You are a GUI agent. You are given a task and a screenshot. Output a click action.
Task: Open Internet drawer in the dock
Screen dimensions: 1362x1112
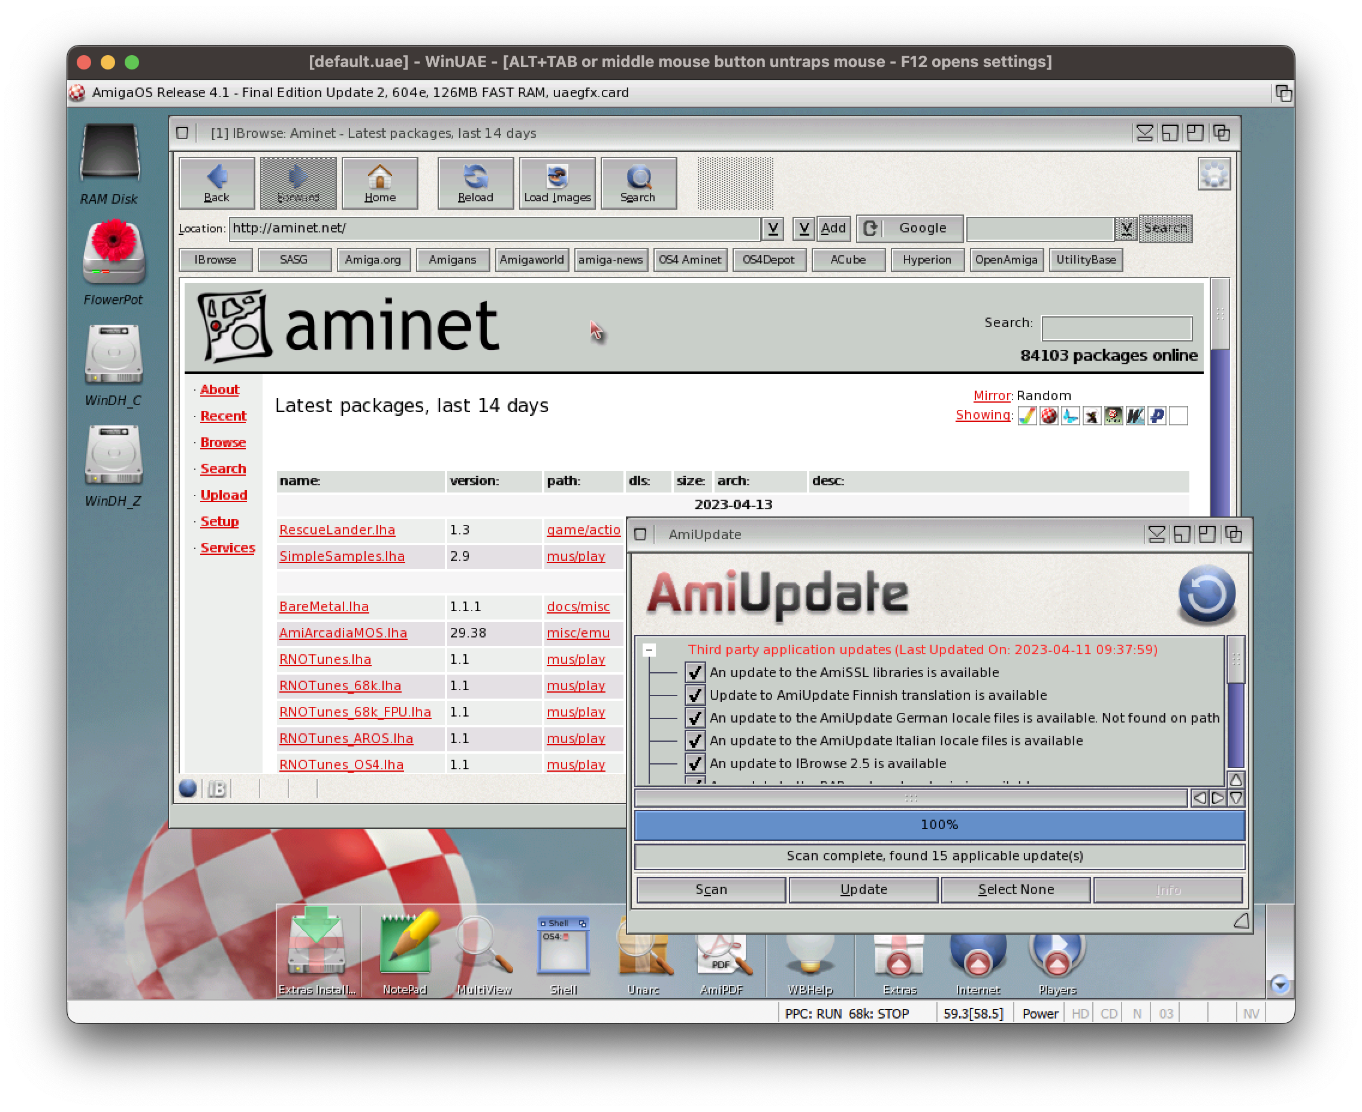click(x=977, y=956)
